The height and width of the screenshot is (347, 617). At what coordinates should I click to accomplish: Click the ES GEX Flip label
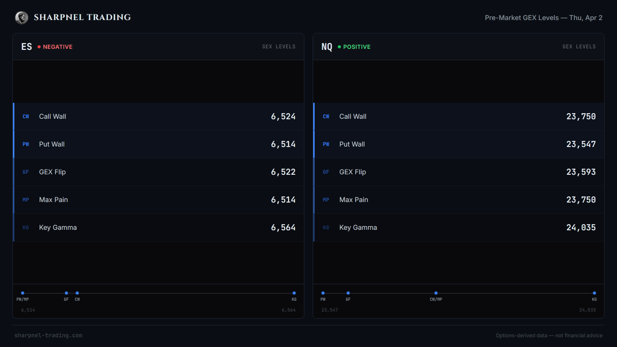point(52,172)
